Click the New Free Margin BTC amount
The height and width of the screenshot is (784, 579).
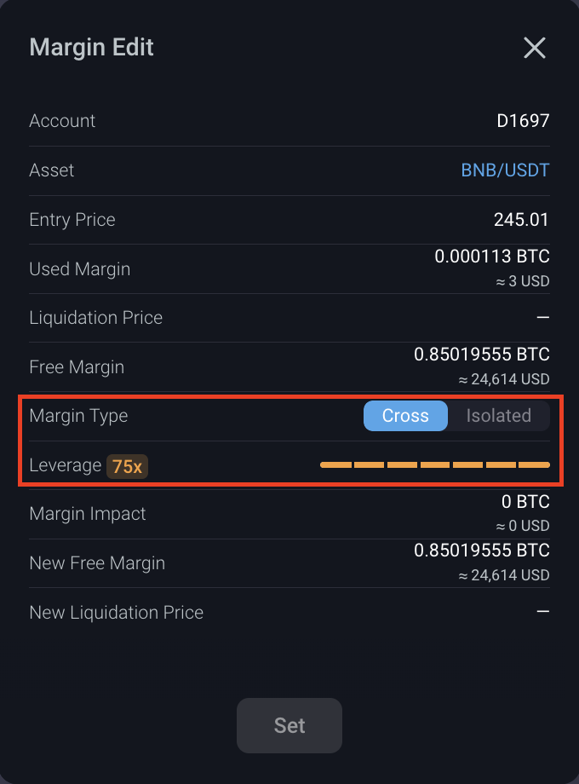pyautogui.click(x=482, y=551)
